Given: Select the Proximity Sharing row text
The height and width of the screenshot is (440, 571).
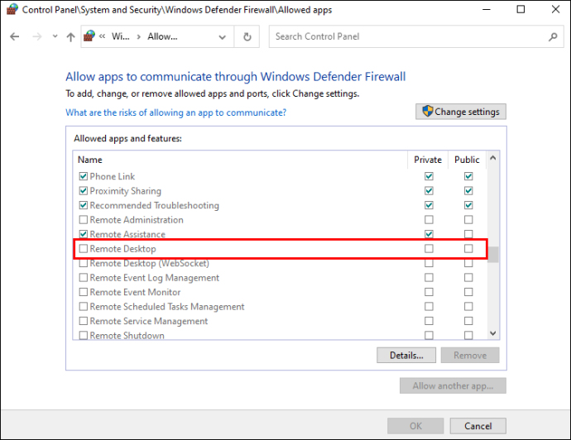Looking at the screenshot, I should tap(125, 191).
